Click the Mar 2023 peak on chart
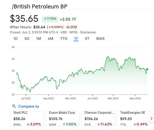The width and height of the screenshot is (154, 130). click(108, 57)
